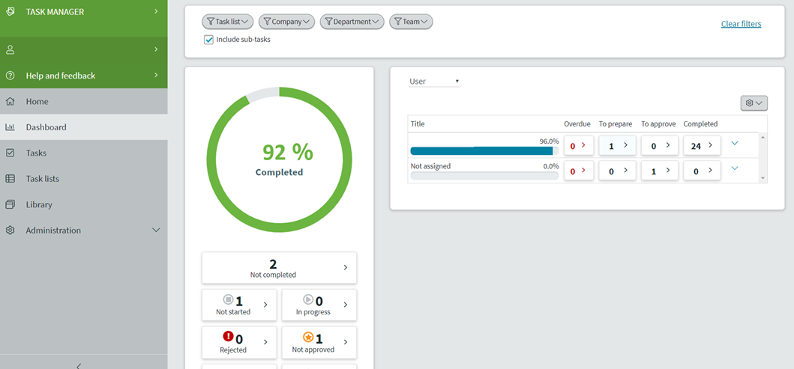This screenshot has height=369, width=794.
Task: Click the Home house icon
Action: point(10,102)
